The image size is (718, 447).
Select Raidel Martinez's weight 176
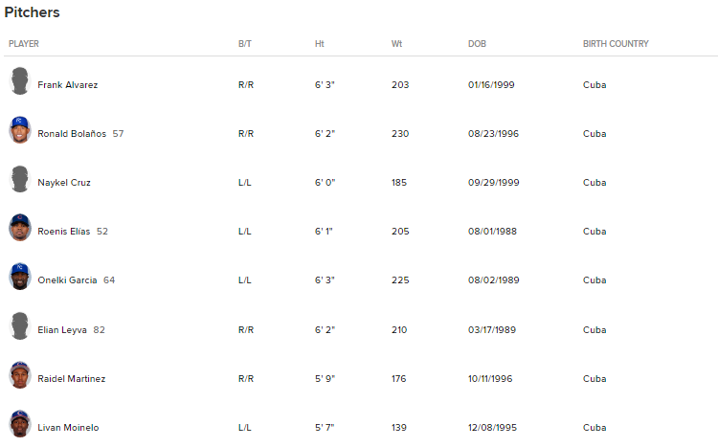398,379
